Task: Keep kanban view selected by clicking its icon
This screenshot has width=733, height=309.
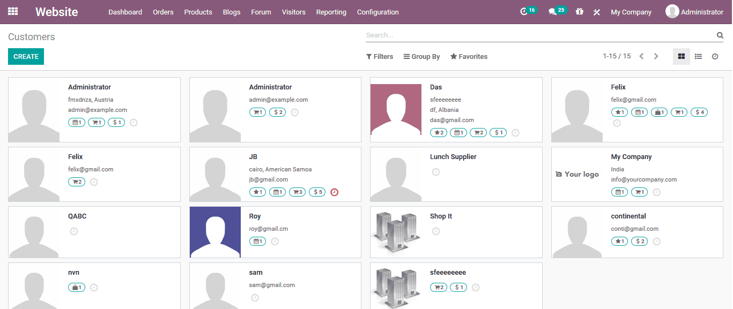Action: [x=681, y=56]
